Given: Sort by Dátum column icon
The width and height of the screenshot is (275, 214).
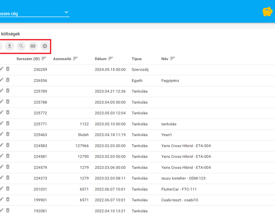Looking at the screenshot, I should (111, 59).
